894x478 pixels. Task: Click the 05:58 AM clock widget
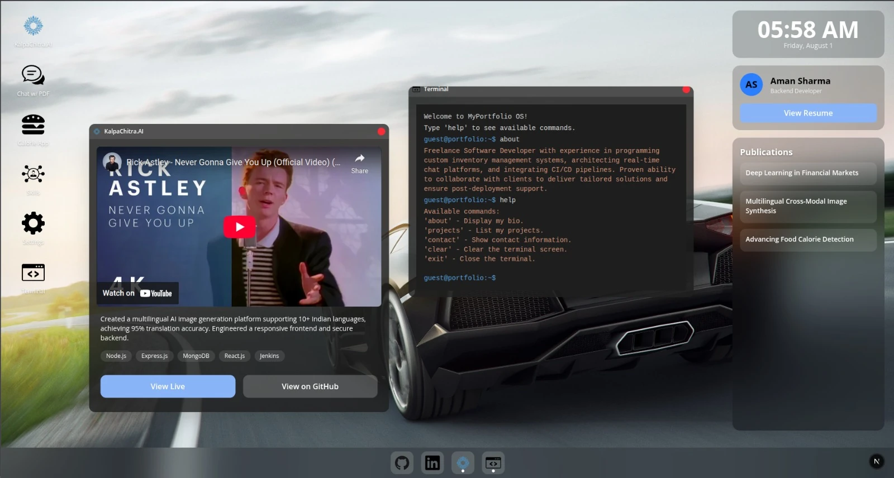808,30
